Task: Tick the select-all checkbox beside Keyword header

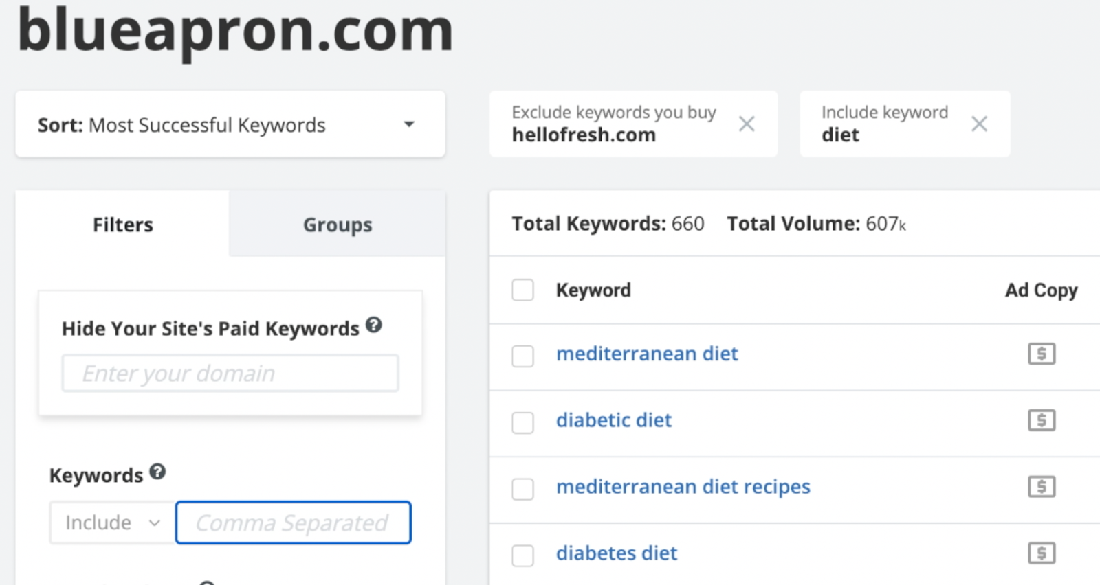Action: [x=522, y=290]
